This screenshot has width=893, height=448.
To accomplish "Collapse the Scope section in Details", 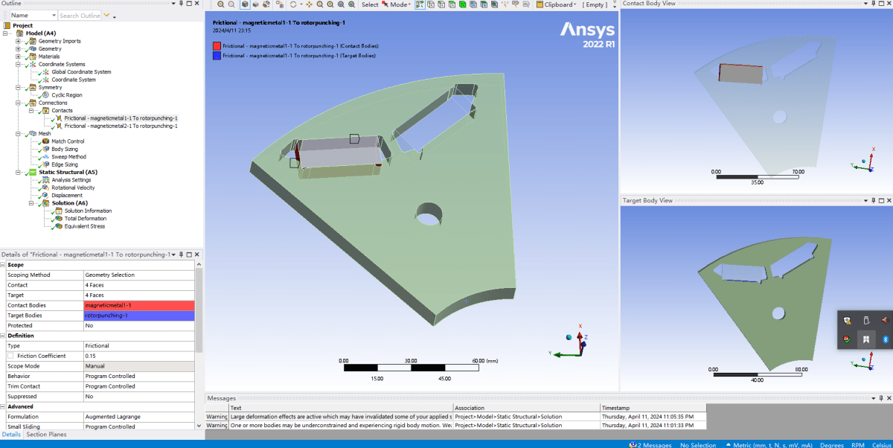I will [4, 265].
